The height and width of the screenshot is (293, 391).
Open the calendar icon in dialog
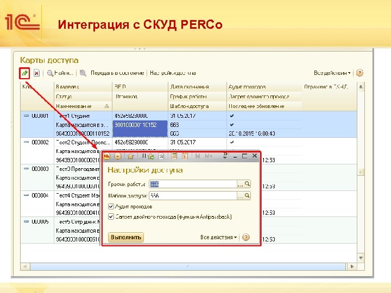click(x=185, y=156)
